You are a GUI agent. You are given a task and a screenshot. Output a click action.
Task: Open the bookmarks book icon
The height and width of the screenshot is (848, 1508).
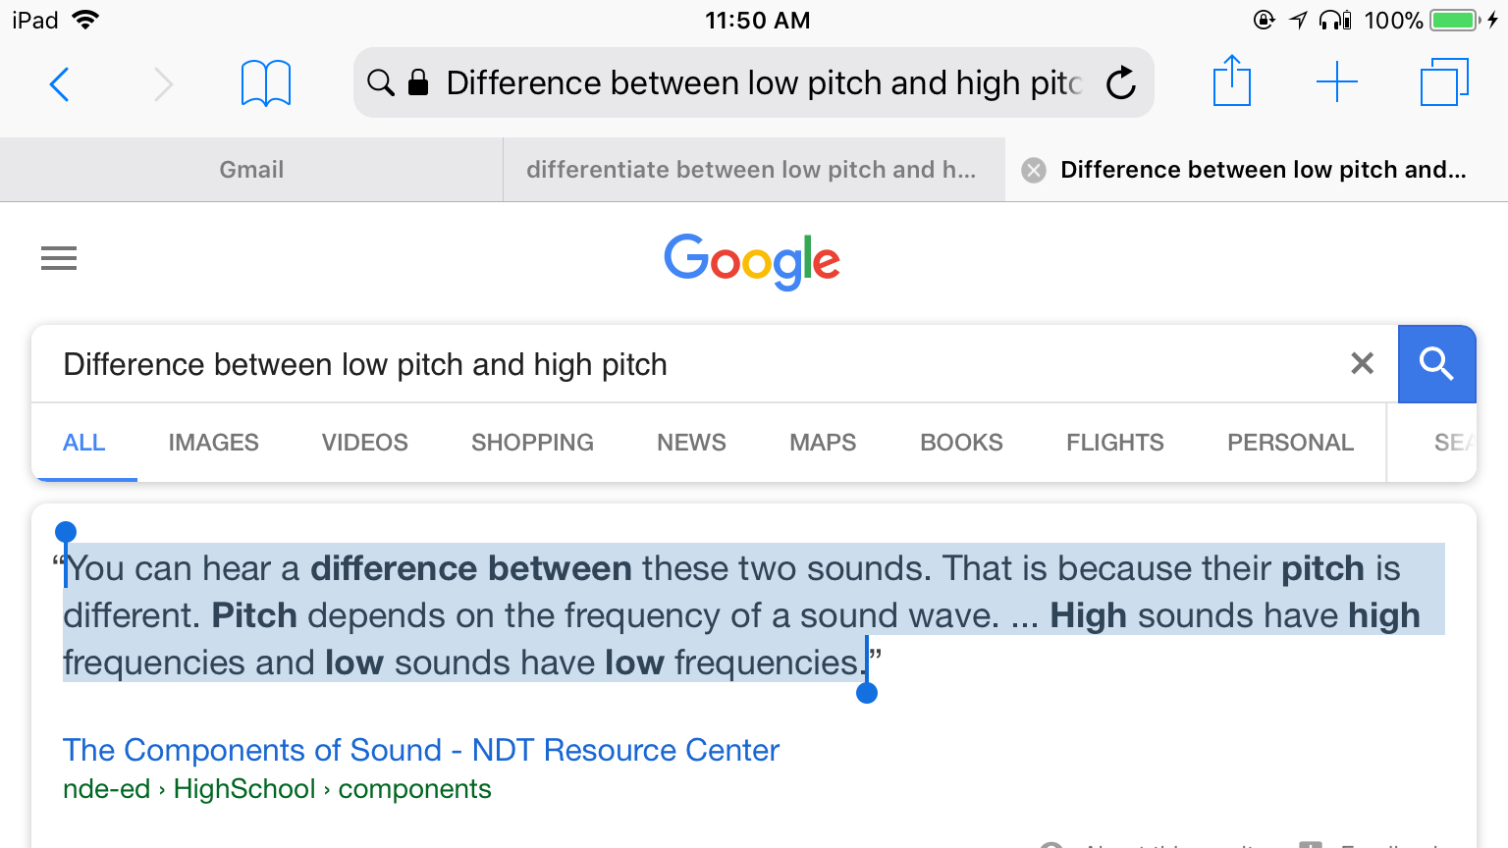pyautogui.click(x=265, y=83)
